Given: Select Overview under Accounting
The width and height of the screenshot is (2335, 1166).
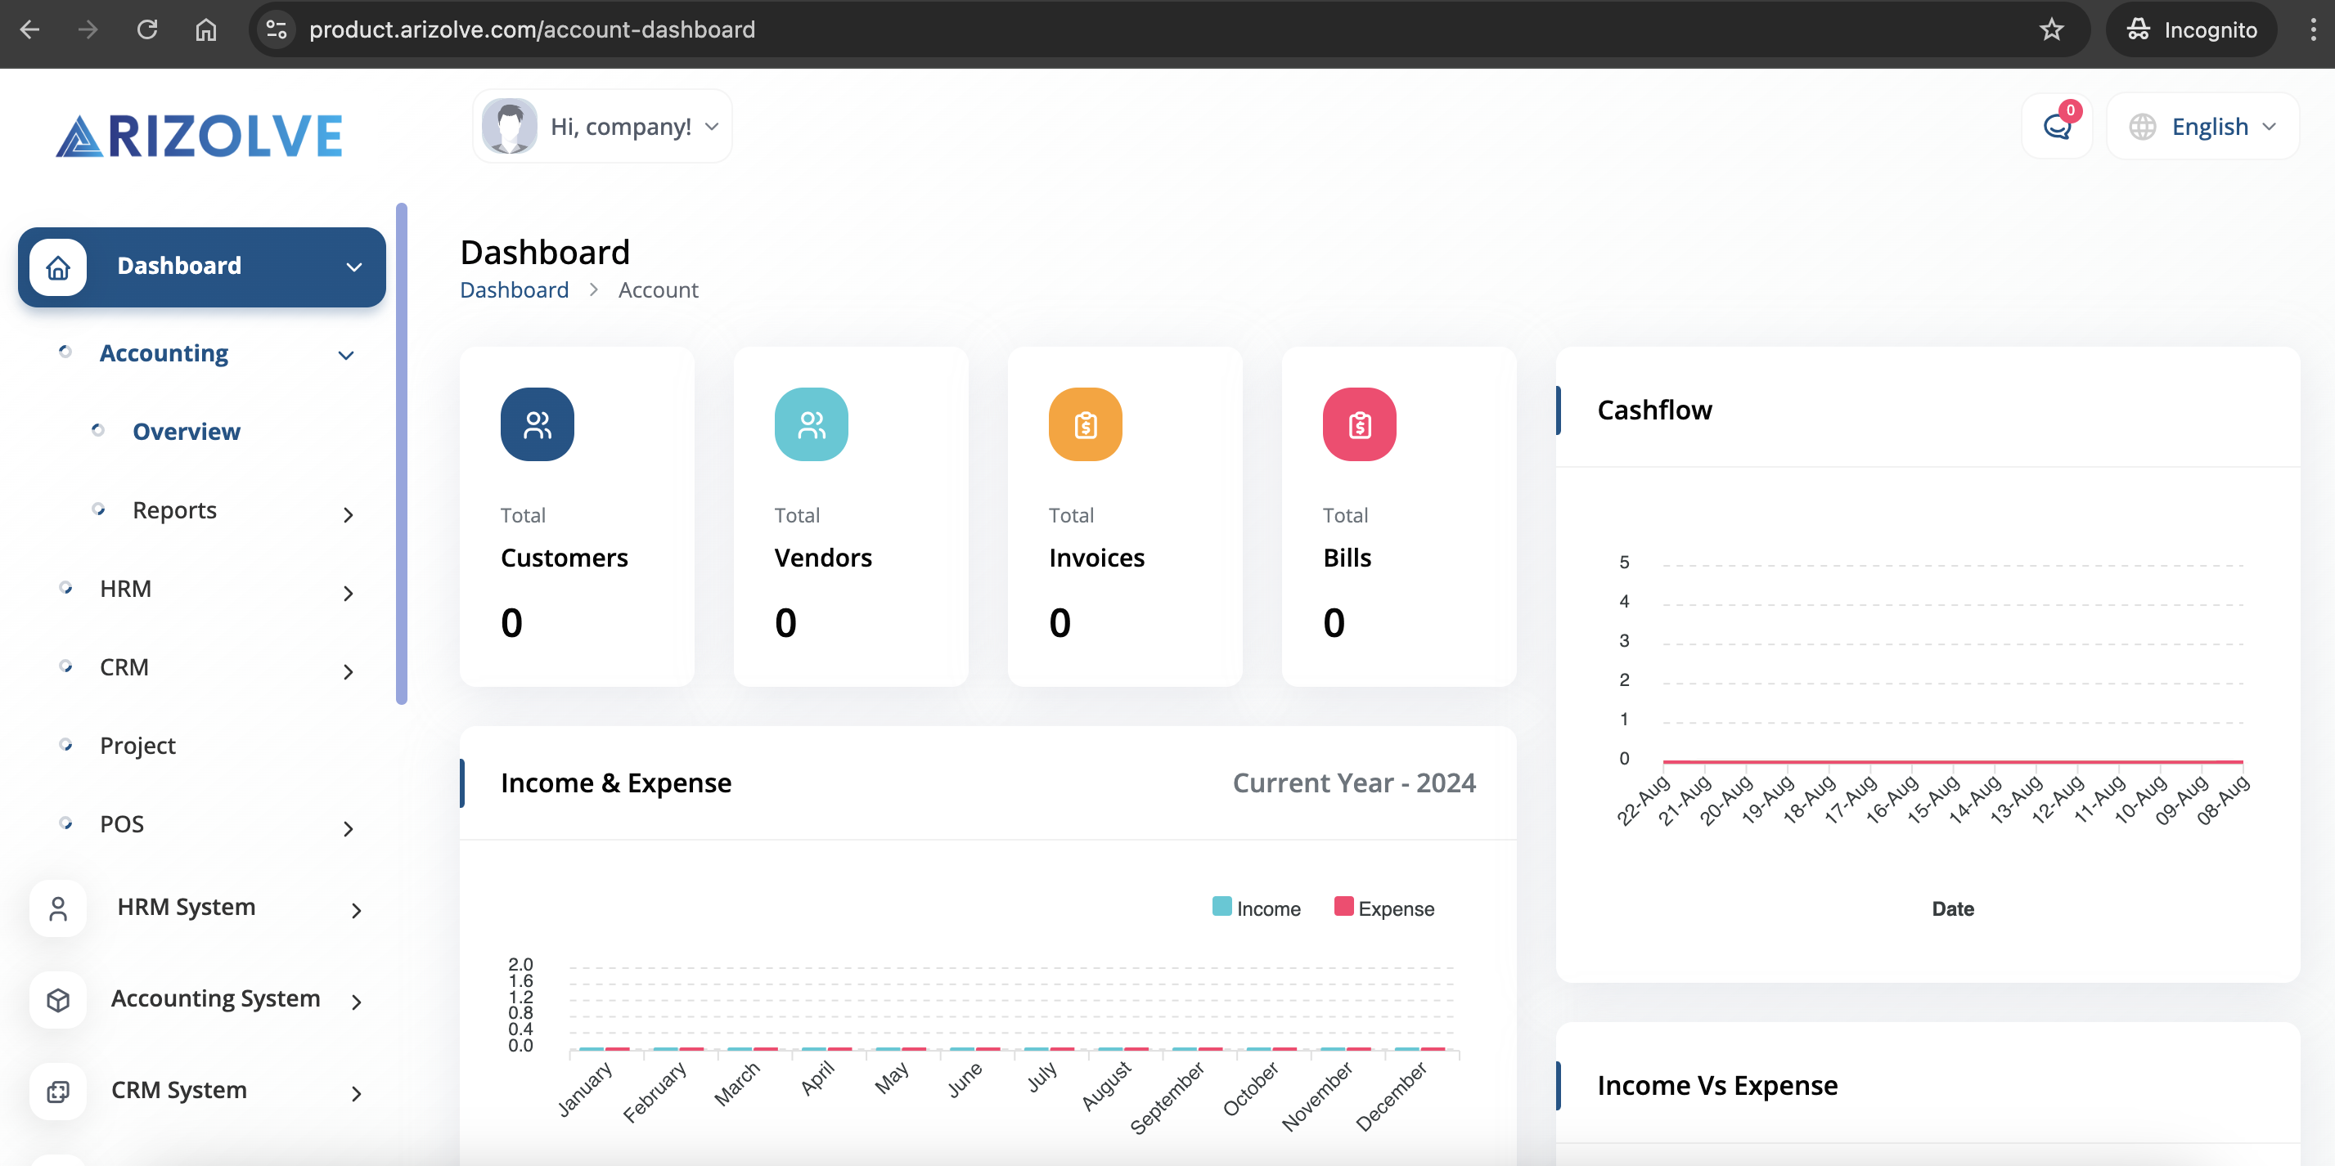Looking at the screenshot, I should (186, 433).
